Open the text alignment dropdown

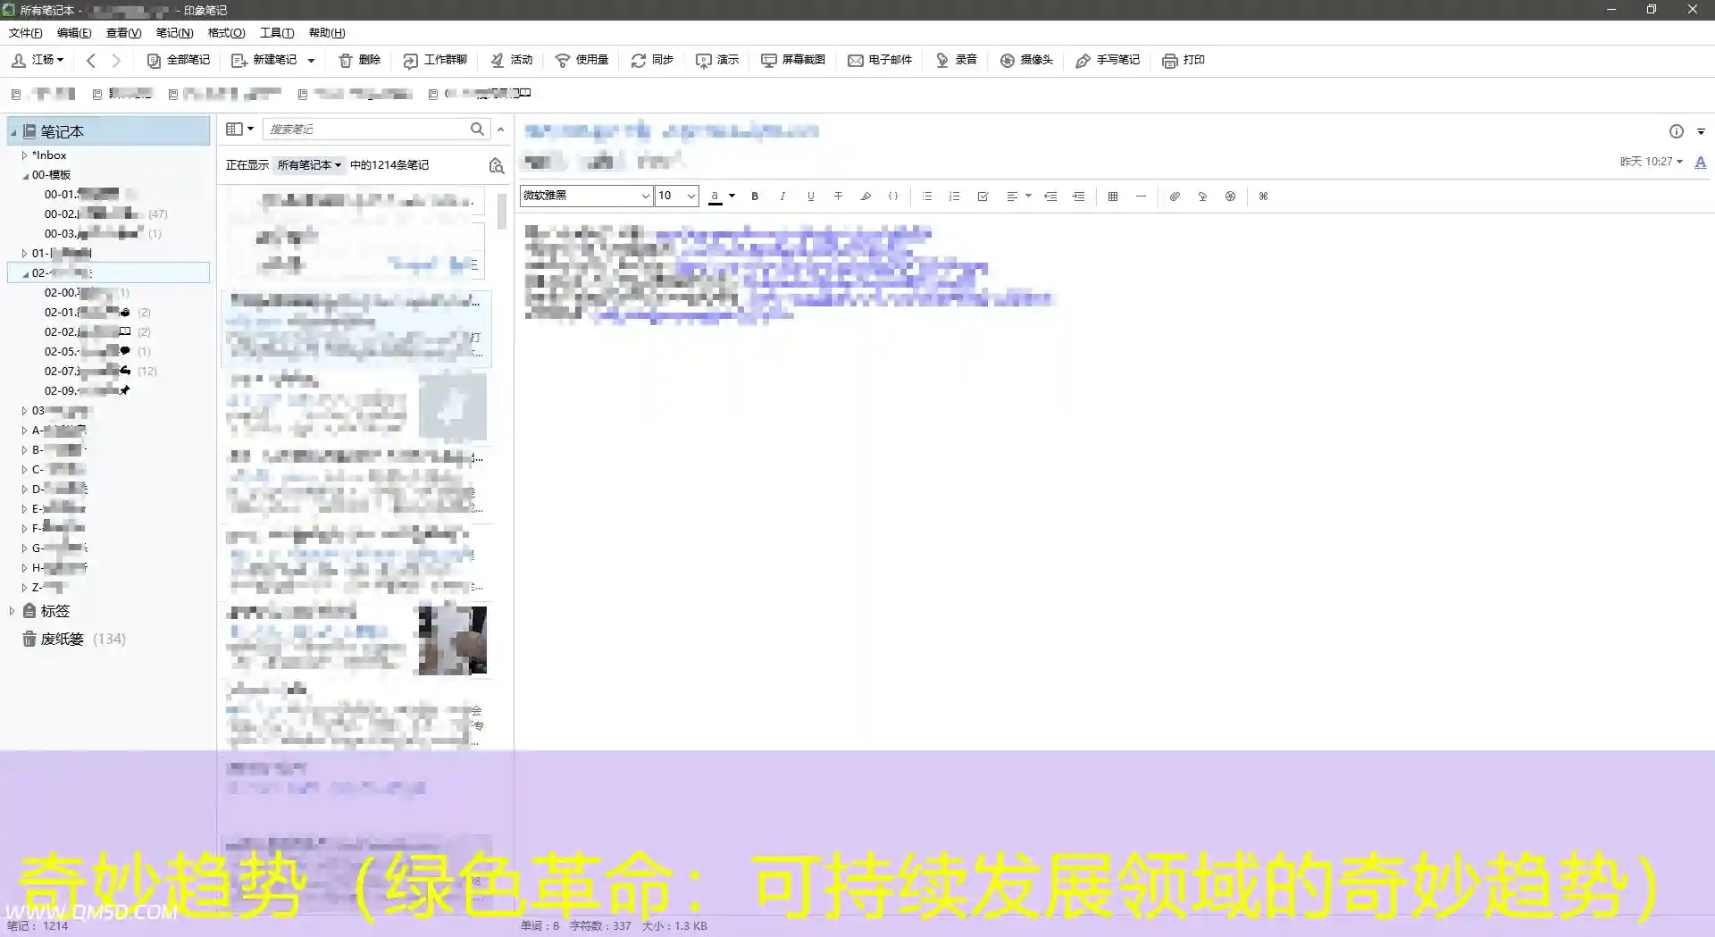tap(1017, 197)
